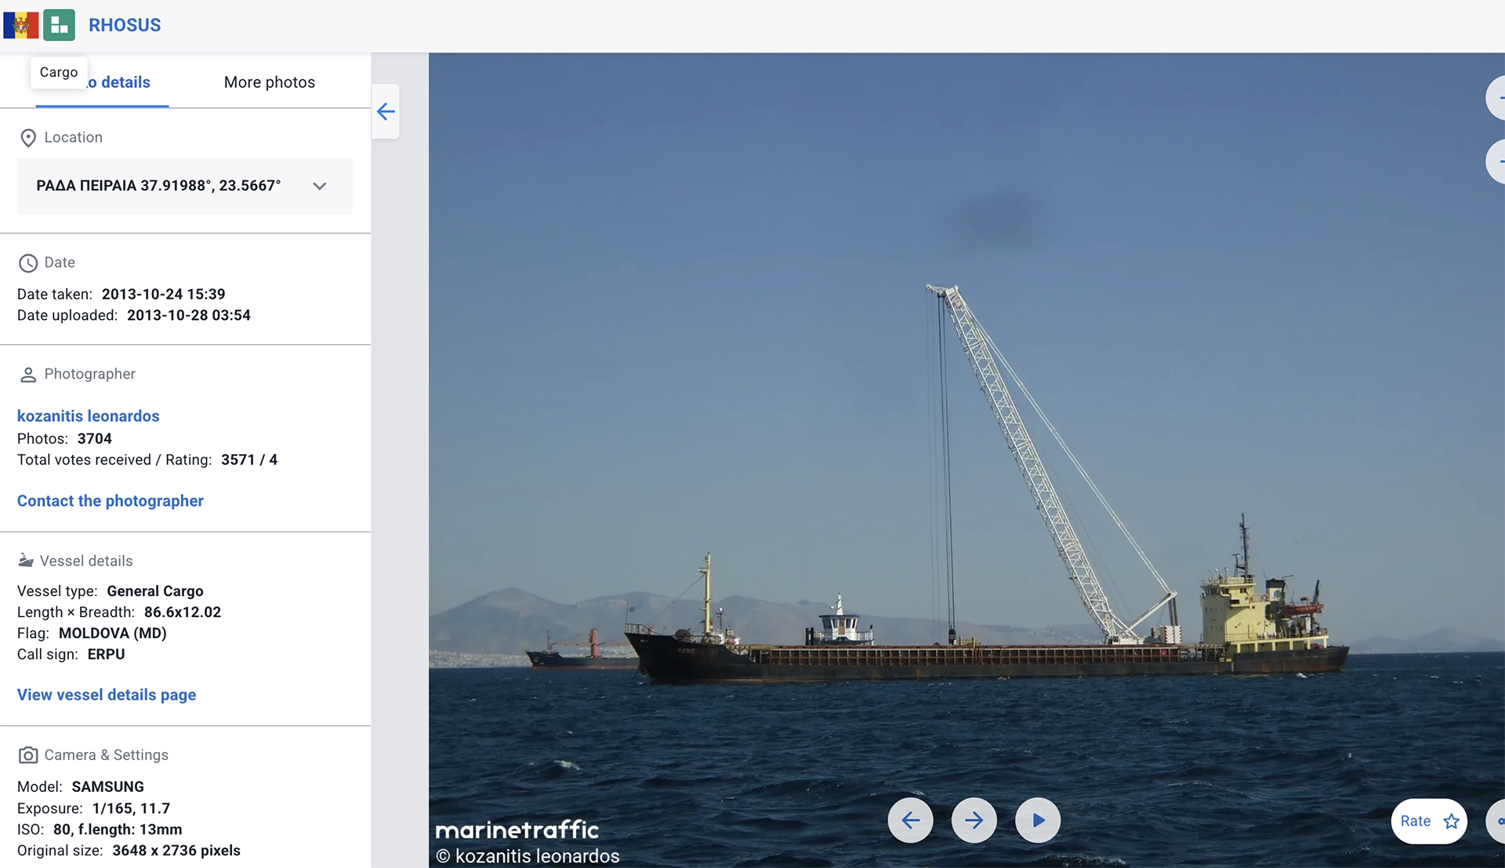This screenshot has height=868, width=1505.
Task: Click the Rate button
Action: pos(1416,821)
